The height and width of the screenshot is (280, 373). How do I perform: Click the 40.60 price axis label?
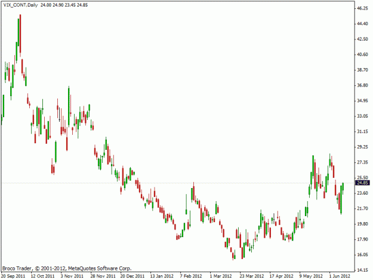[x=362, y=54]
